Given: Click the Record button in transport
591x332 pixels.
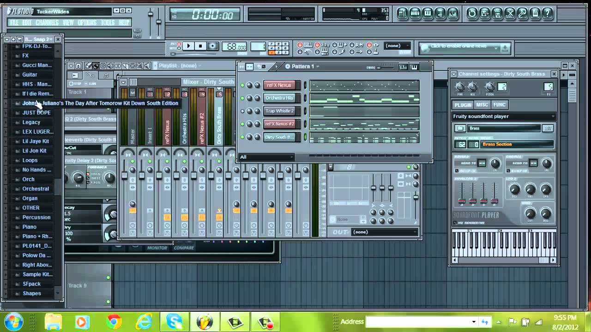Looking at the screenshot, I should [213, 46].
